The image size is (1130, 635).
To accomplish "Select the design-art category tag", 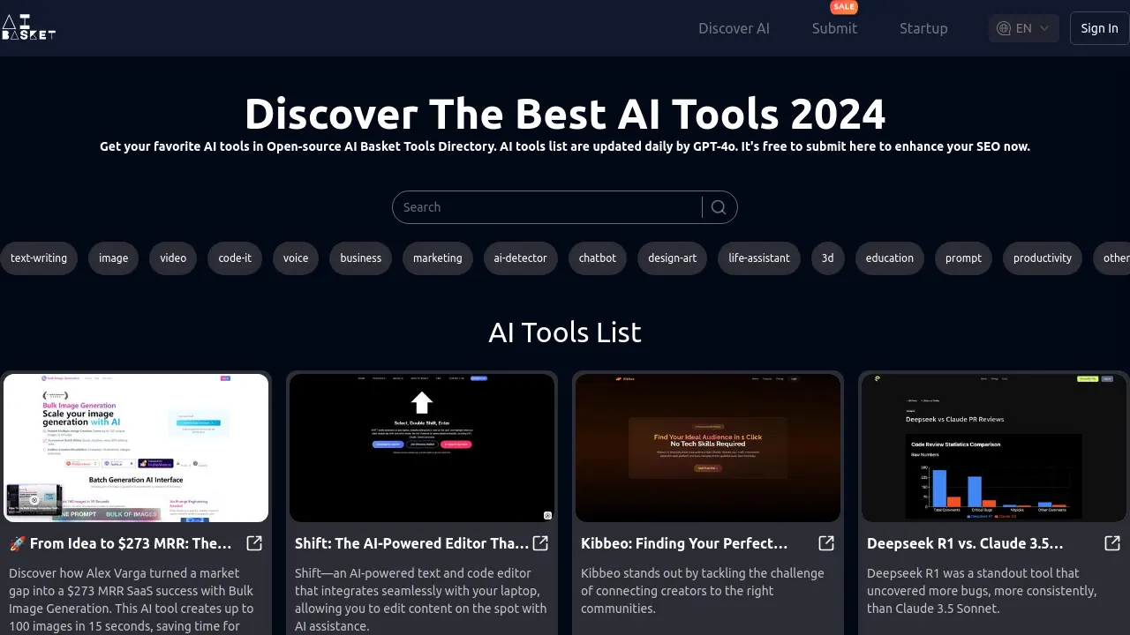I will pos(672,258).
